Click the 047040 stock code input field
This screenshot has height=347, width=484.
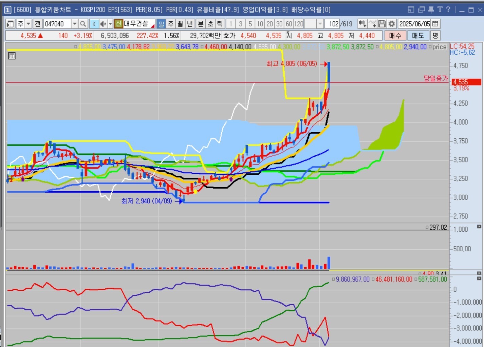tap(57, 24)
